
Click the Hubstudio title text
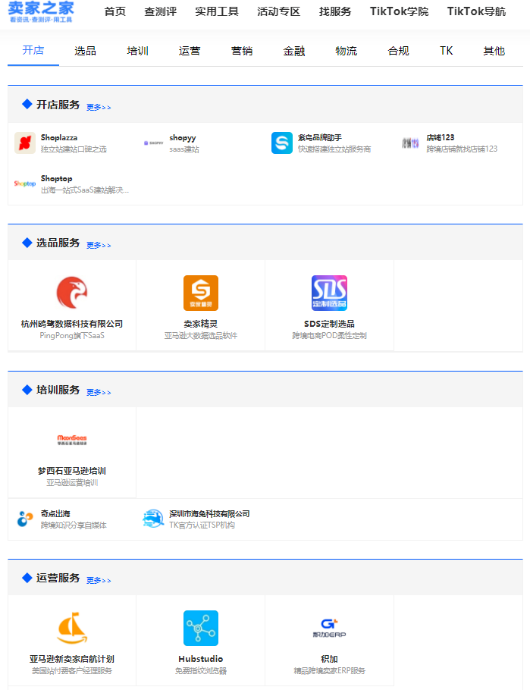pyautogui.click(x=201, y=659)
